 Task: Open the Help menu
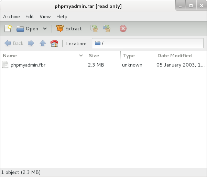click(x=62, y=17)
